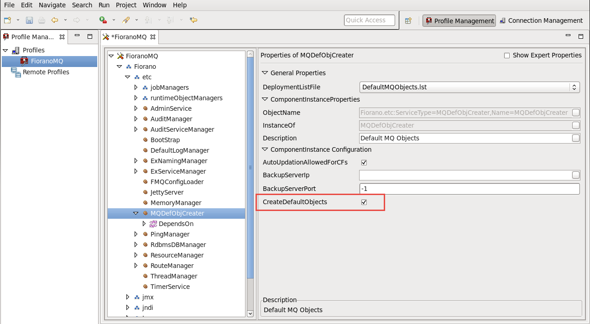The width and height of the screenshot is (590, 324).
Task: Switch to Profile Management perspective
Action: (459, 21)
